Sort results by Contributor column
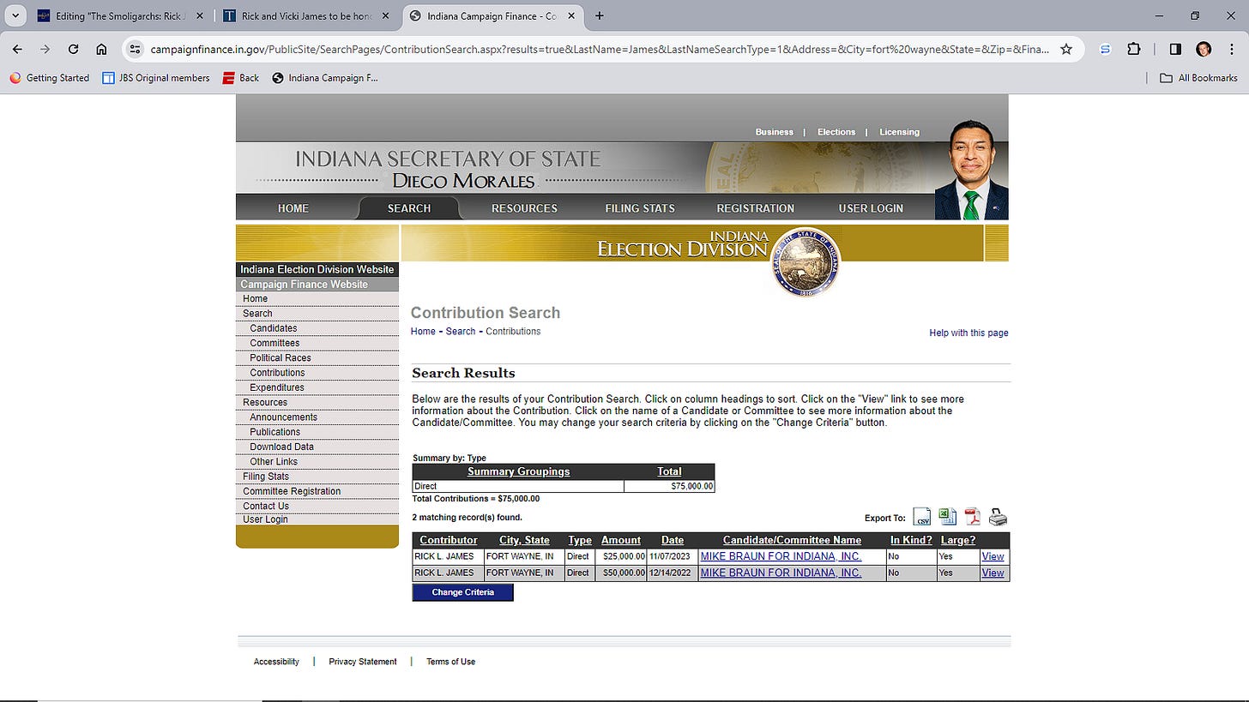This screenshot has height=702, width=1249. (449, 540)
